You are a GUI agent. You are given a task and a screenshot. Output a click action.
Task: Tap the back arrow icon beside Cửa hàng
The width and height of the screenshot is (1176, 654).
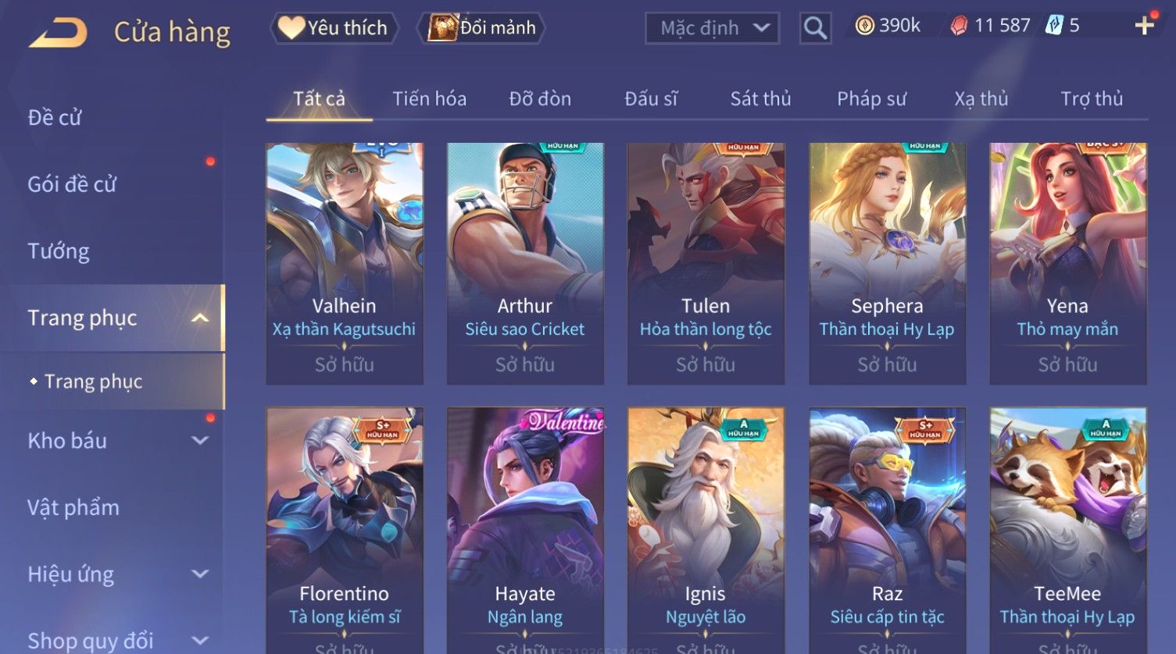[x=58, y=33]
